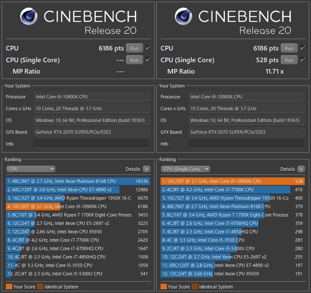Viewport: 311px width, 293px height.
Task: Select i7-4850HQ row scoring 298
Action: coord(233,232)
